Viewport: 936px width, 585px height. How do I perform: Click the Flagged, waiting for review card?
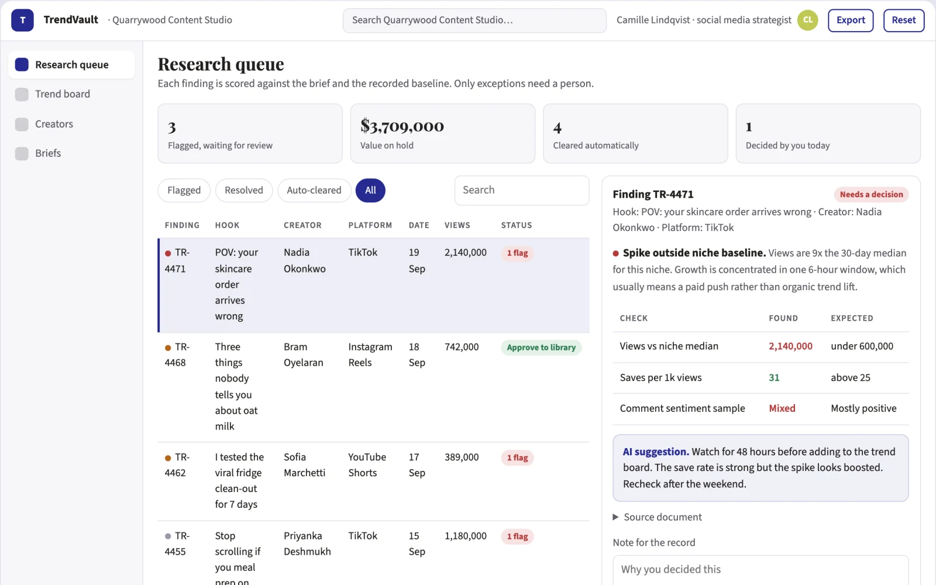coord(250,133)
